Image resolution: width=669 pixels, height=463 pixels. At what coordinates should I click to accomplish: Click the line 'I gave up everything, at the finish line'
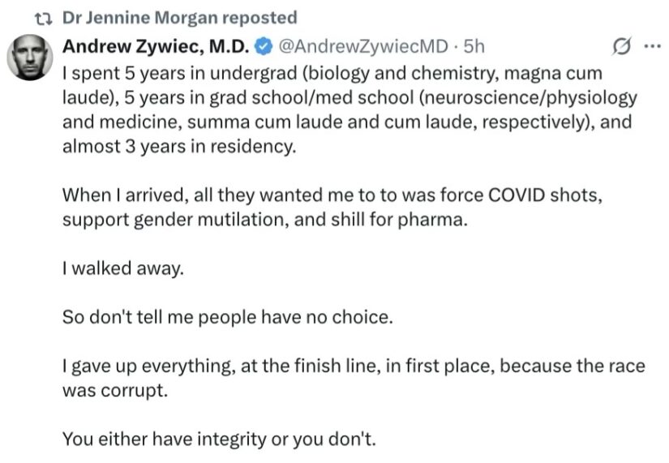pos(354,367)
